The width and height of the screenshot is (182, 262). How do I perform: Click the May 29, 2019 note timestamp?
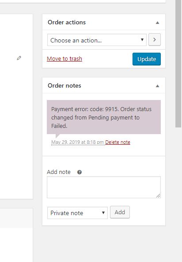78,142
